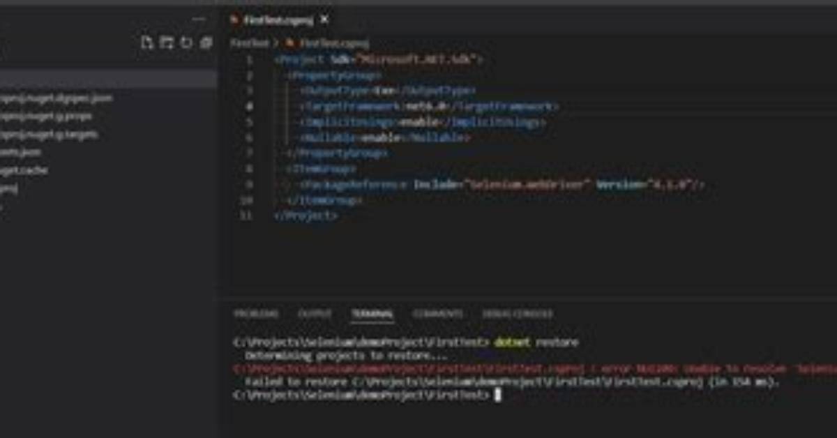837x438 pixels.
Task: Click the closing ItemGroup tag line
Action: [325, 201]
